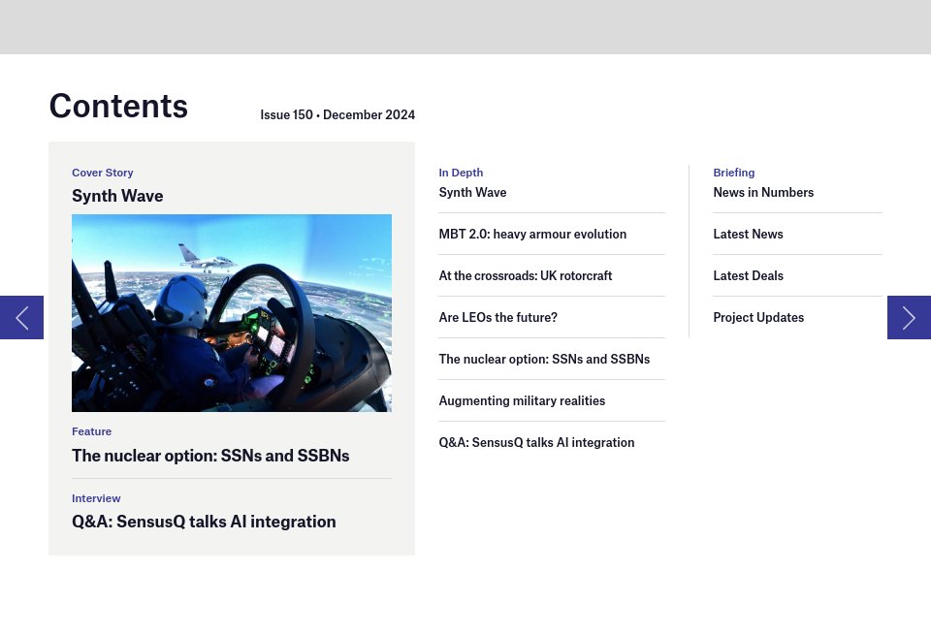View Latest Deals section
931x635 pixels.
(x=748, y=275)
